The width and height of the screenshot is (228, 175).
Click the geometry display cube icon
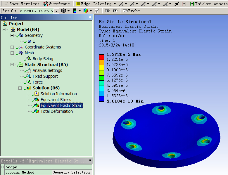point(64,11)
